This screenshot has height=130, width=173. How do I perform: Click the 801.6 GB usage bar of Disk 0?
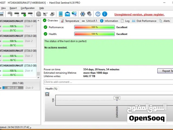(13, 88)
